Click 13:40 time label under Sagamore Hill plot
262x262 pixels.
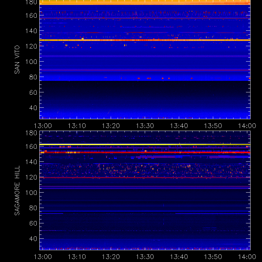(179, 257)
